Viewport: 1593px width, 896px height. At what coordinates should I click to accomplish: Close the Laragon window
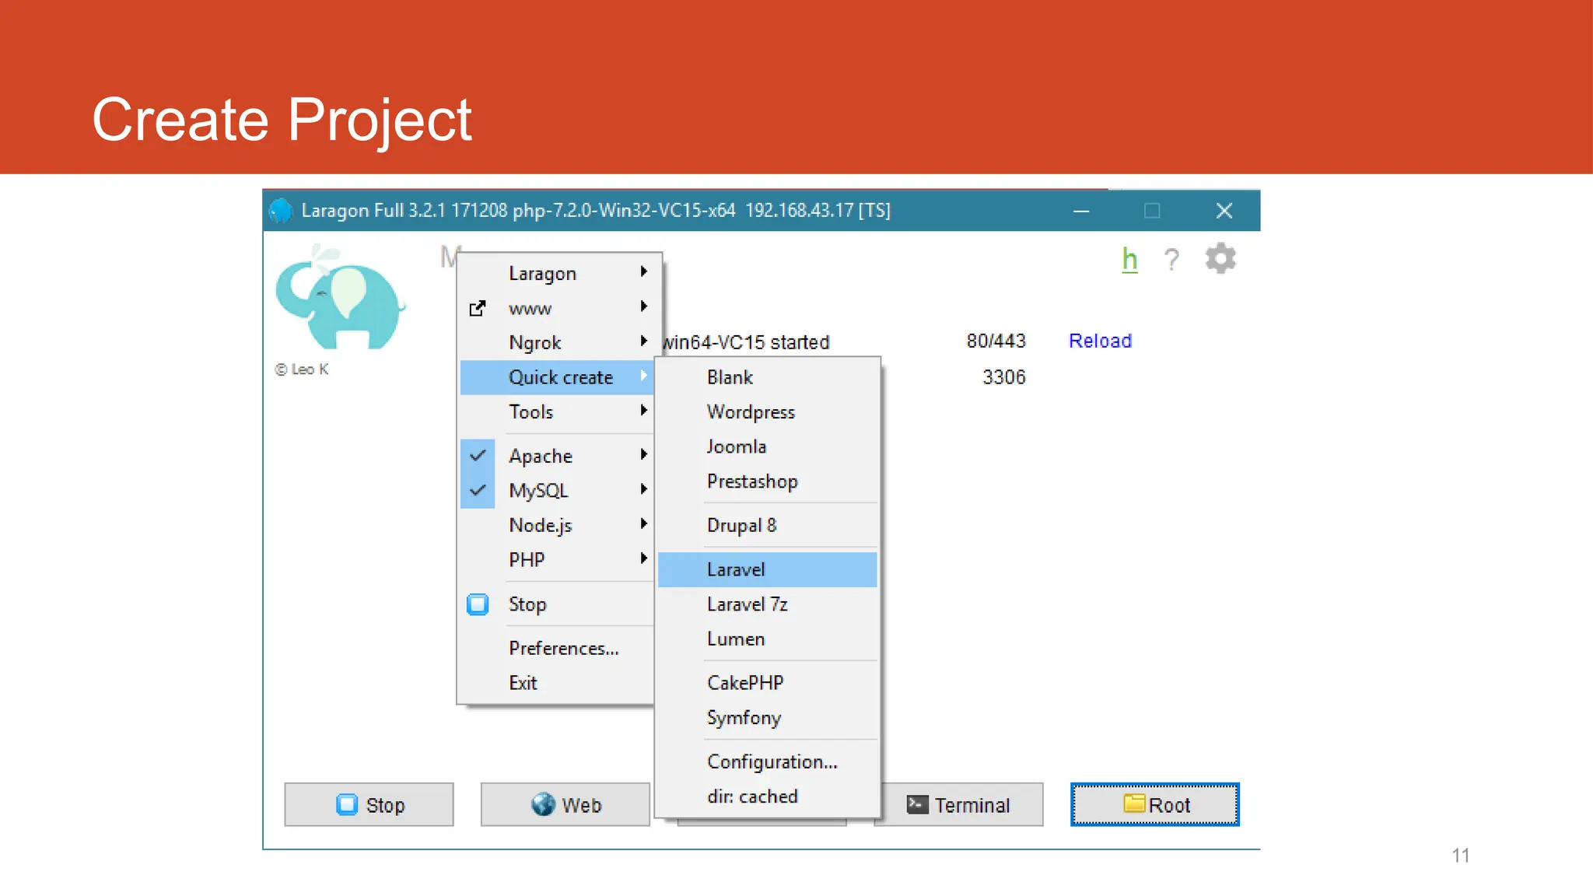[x=1224, y=211]
